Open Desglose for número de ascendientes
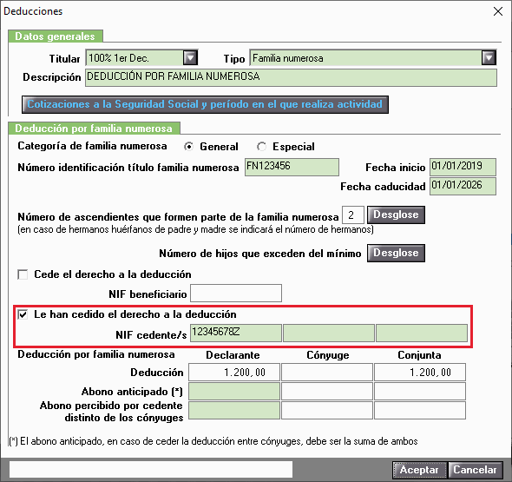Screen dimensions: 512x482 [x=396, y=215]
